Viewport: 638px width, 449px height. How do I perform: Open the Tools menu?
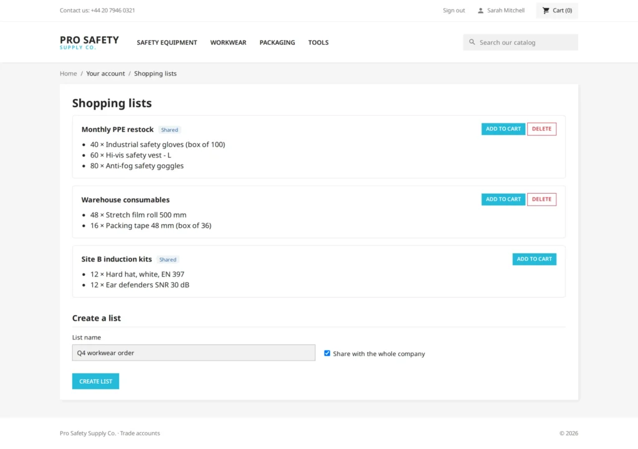click(x=318, y=42)
